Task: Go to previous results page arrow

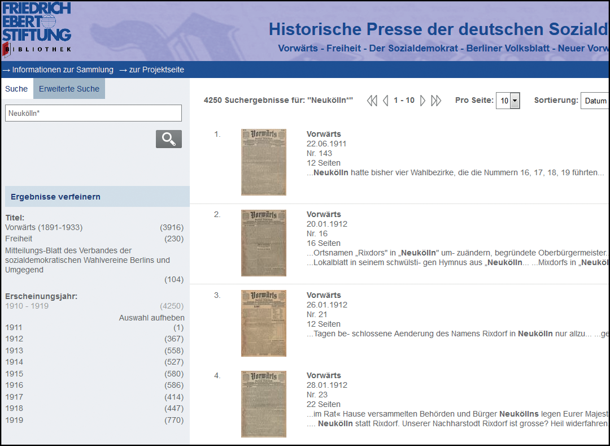Action: pyautogui.click(x=386, y=101)
